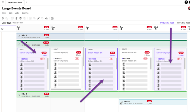Click the Paste clipboard icon
This screenshot has height=112, width=190.
coord(7,18)
